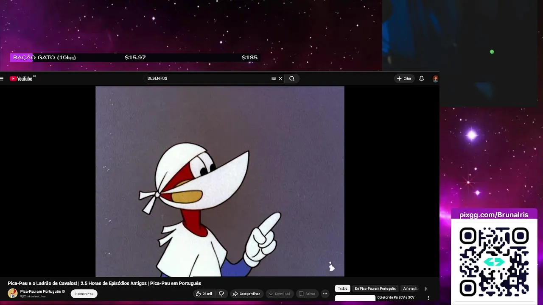
Task: Open the account avatar menu
Action: (435, 78)
